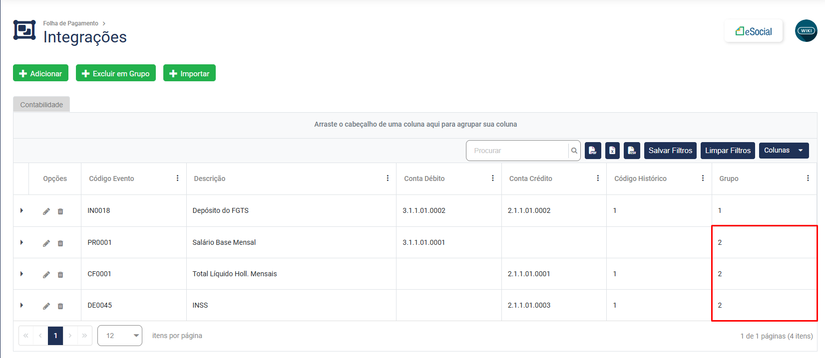Delete the DE0045 INSS row
Screen dimensions: 825x358
[60, 306]
